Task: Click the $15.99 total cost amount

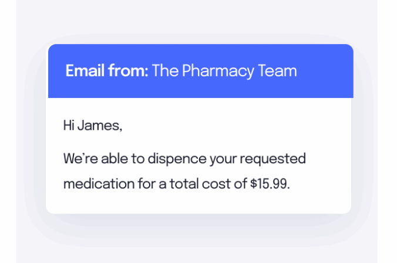Action: point(270,183)
